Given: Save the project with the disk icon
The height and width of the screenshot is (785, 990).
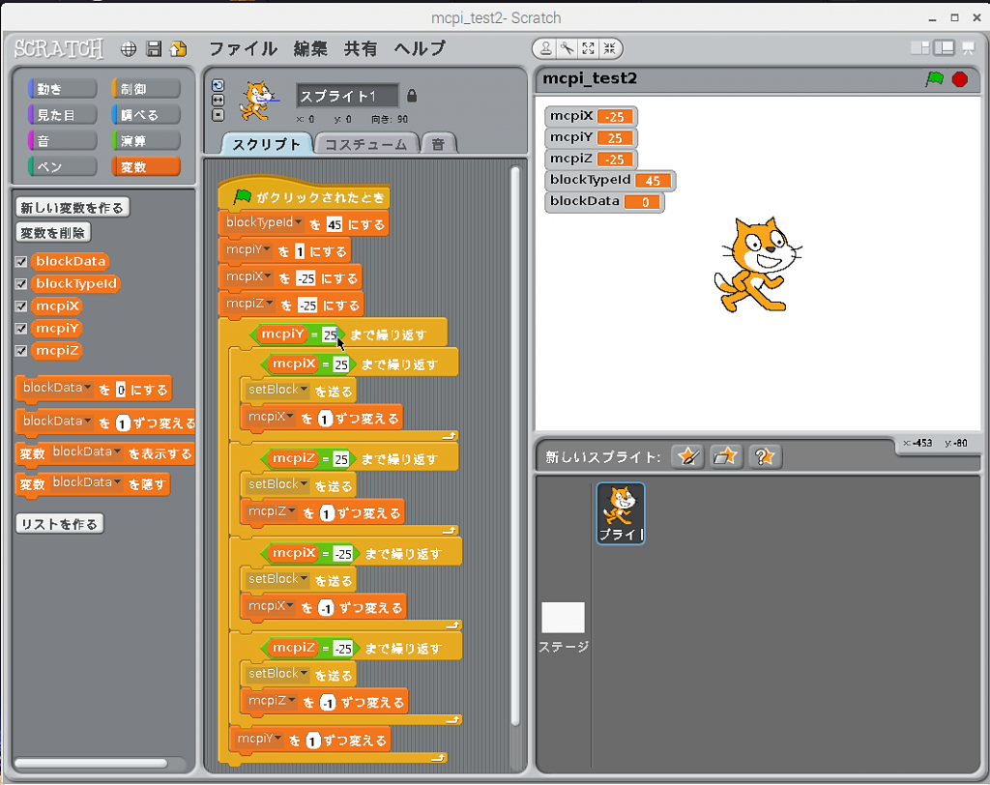Looking at the screenshot, I should pos(154,48).
